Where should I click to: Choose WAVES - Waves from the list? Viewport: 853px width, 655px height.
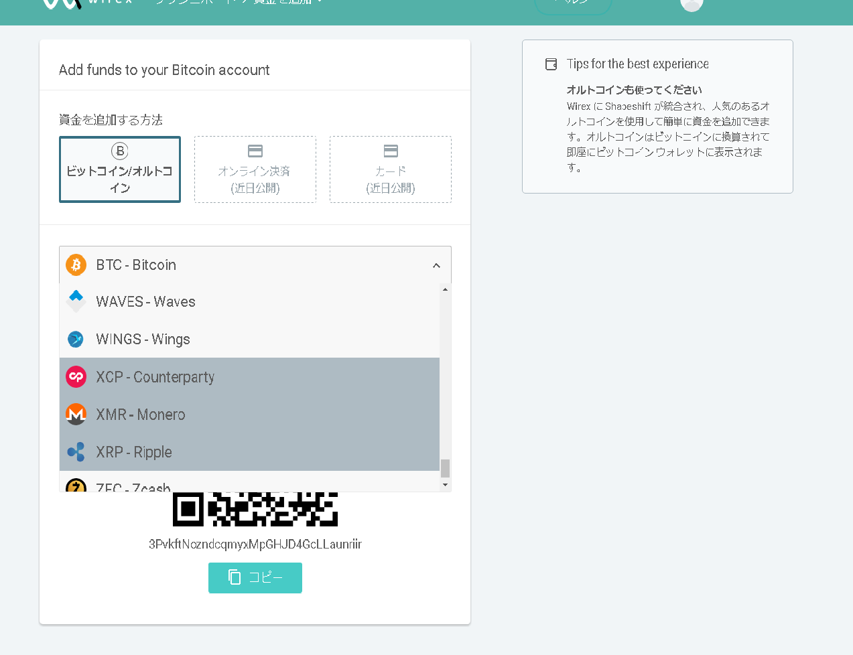249,302
